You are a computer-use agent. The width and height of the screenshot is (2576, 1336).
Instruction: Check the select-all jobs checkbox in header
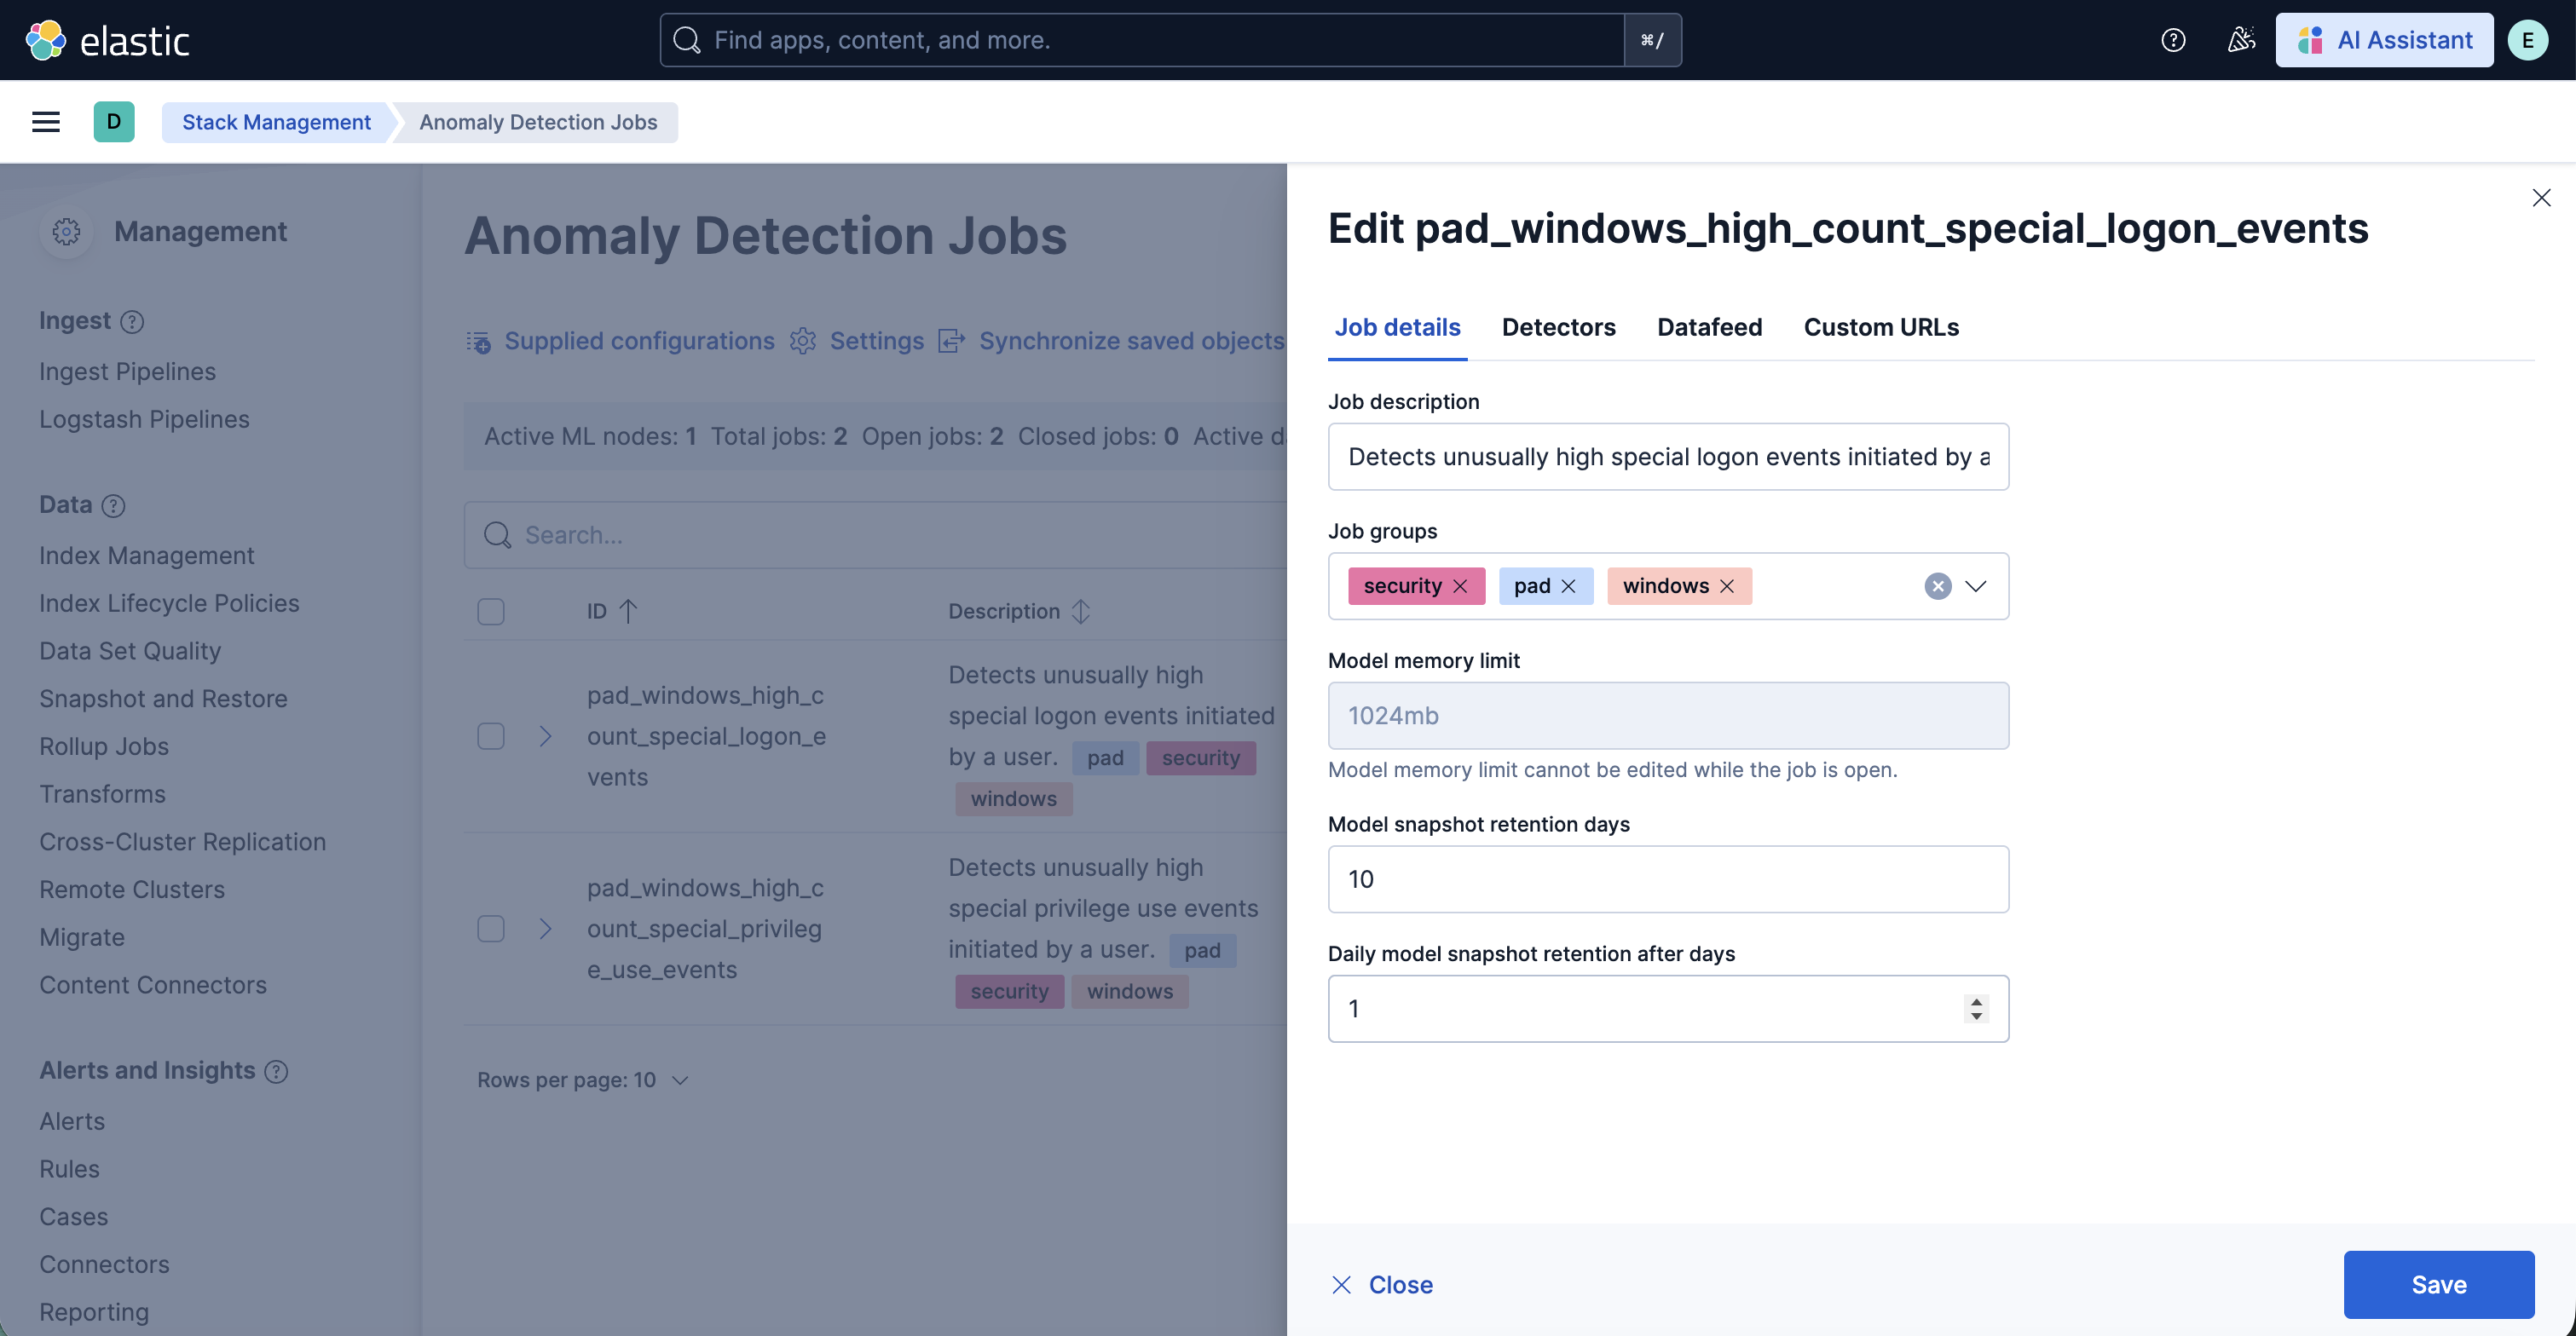[x=491, y=611]
